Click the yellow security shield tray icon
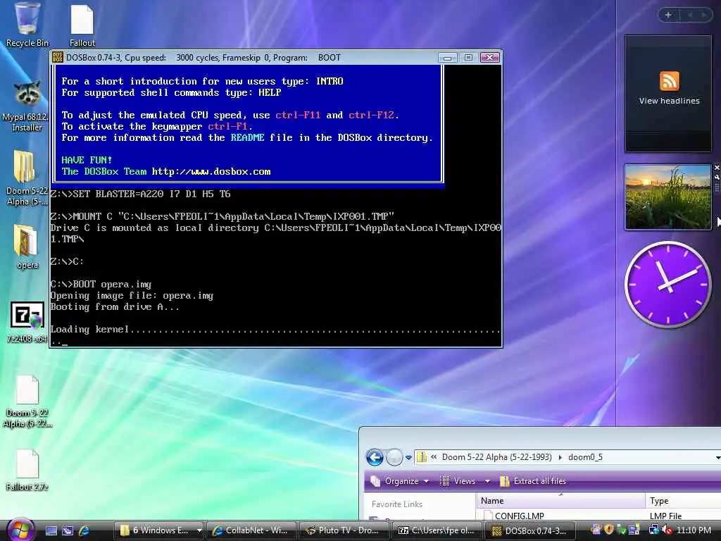 (609, 530)
